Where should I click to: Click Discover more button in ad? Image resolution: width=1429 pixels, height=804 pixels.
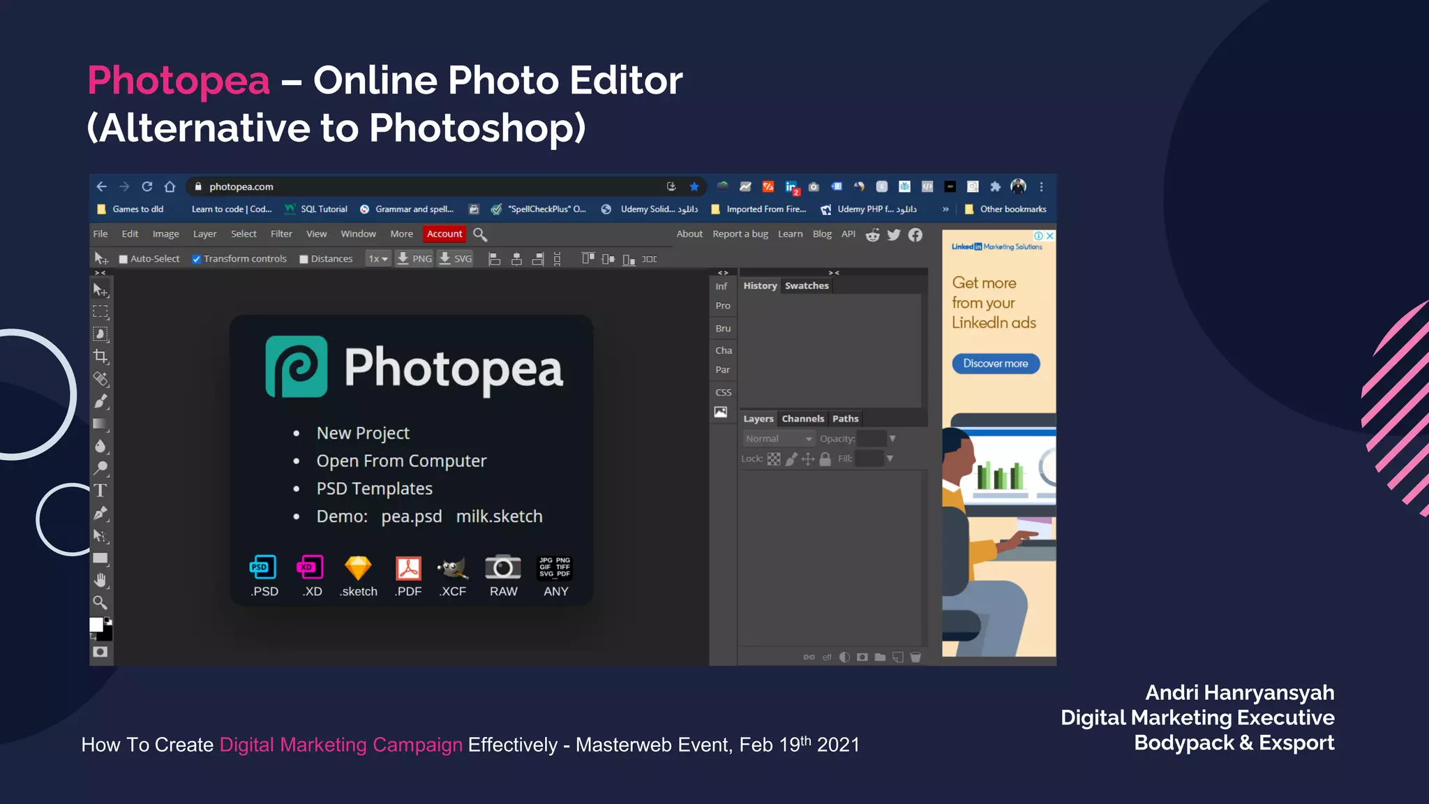pos(996,364)
